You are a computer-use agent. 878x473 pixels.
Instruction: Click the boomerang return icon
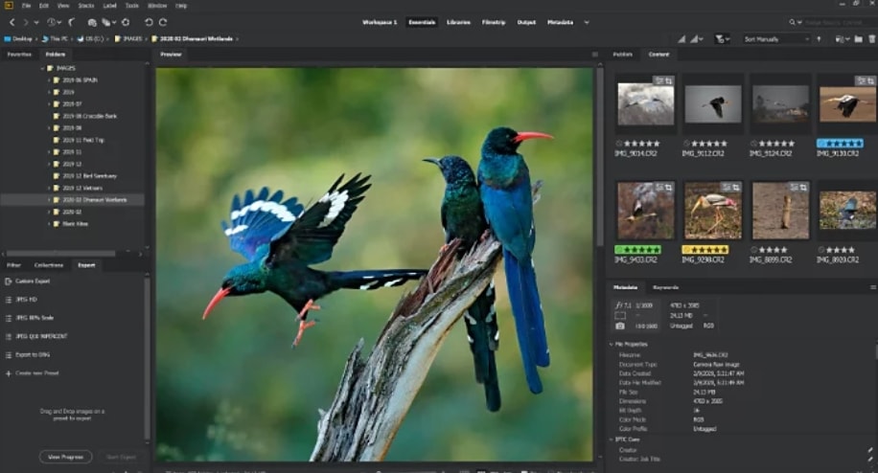tap(72, 22)
